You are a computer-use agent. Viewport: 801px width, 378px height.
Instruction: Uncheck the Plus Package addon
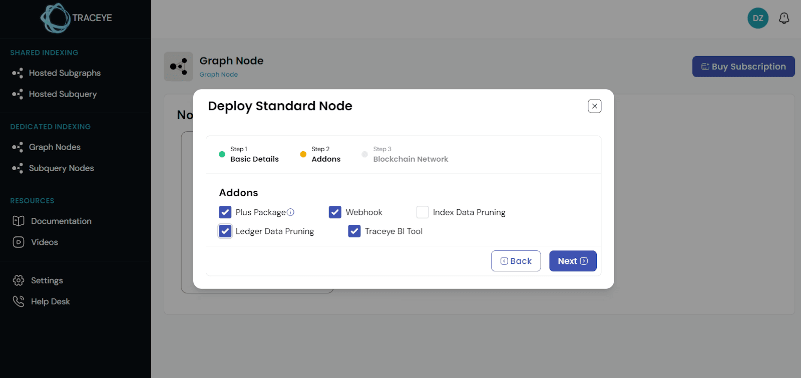point(225,212)
